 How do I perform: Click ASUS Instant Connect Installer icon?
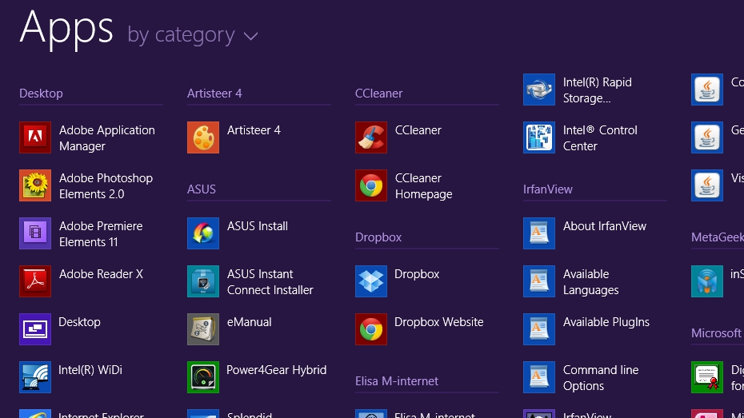203,281
